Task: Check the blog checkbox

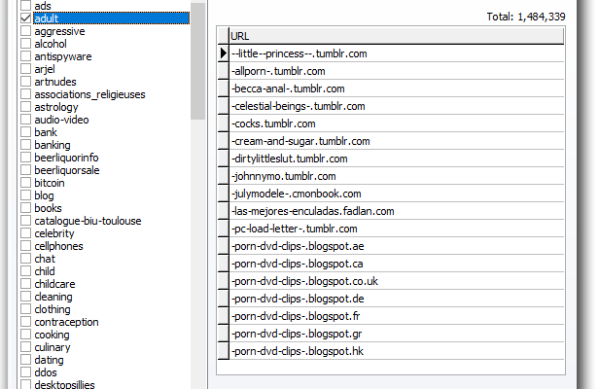Action: (x=25, y=194)
